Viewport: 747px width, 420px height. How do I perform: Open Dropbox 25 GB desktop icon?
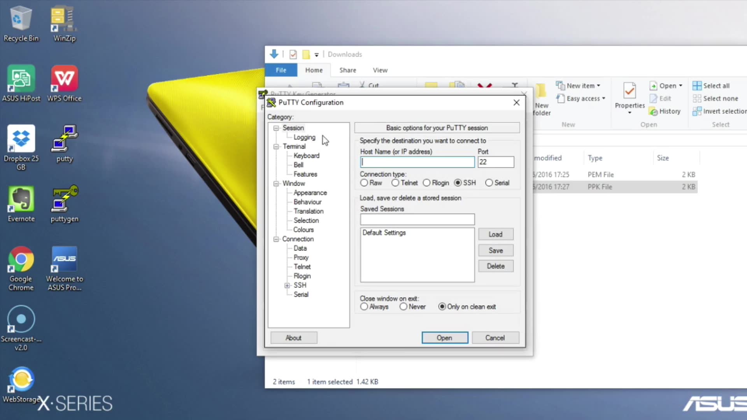point(21,139)
